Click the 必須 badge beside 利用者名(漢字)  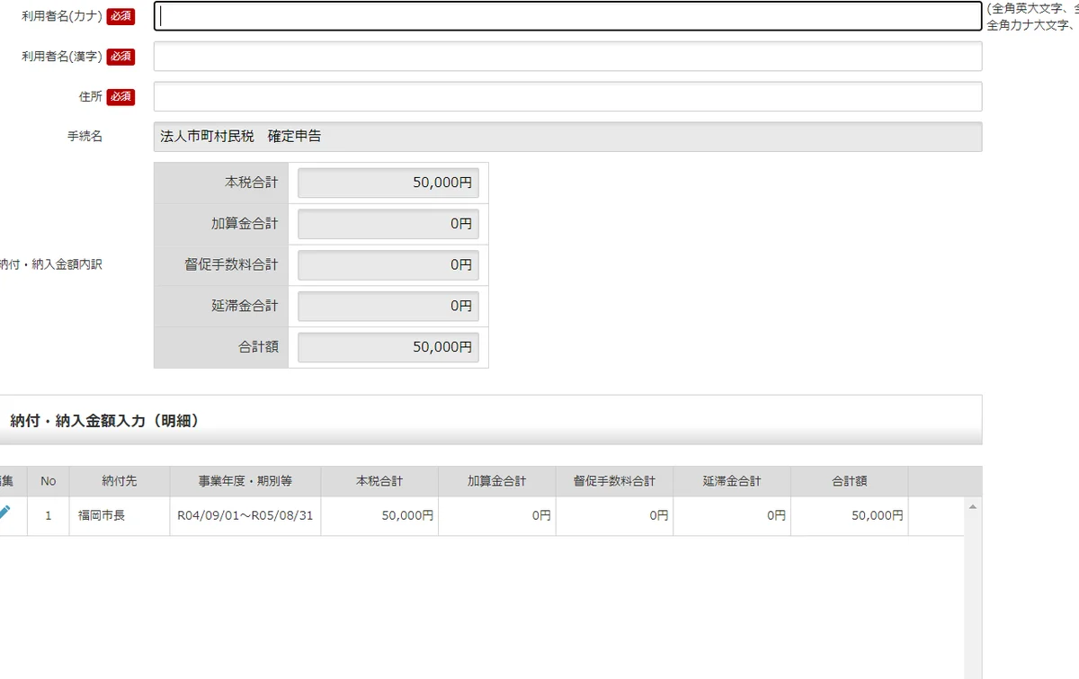click(x=120, y=57)
